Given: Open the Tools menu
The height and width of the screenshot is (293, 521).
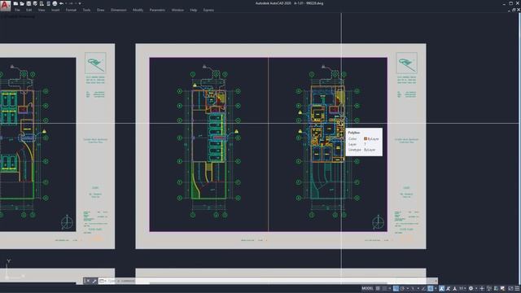Looking at the screenshot, I should coord(87,10).
